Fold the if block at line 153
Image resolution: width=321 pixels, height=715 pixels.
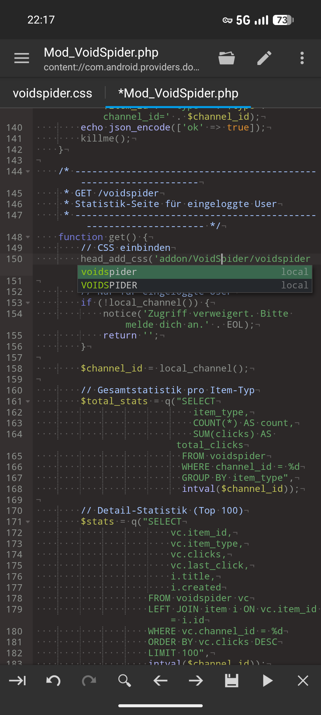pyautogui.click(x=28, y=303)
